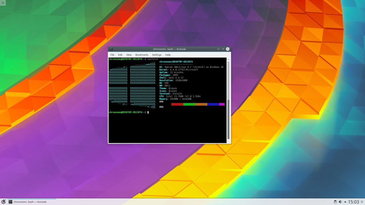
Task: Click the red color block in neofetch
Action: point(177,104)
